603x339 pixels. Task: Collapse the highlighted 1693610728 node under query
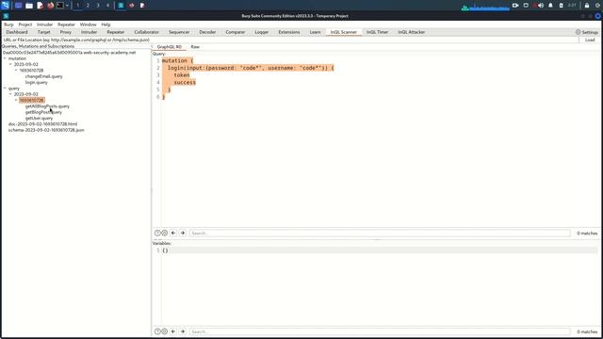coord(16,100)
